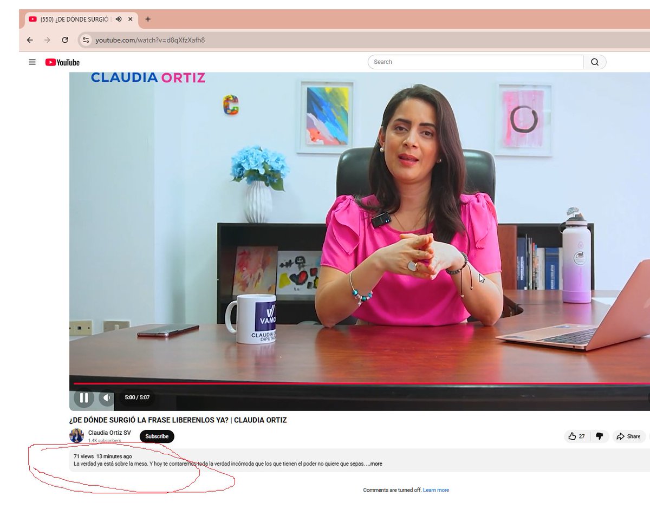650x509 pixels.
Task: Go back to previous page
Action: pyautogui.click(x=30, y=40)
